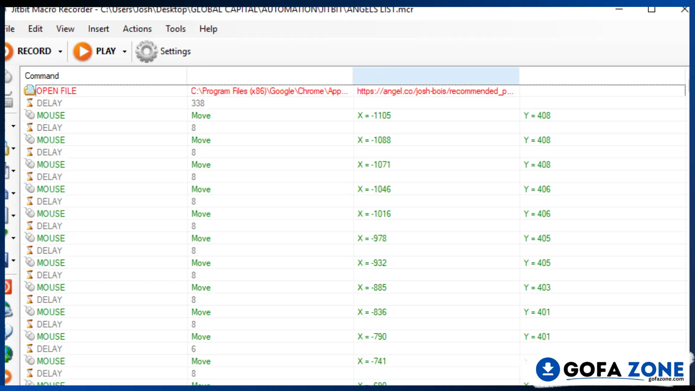
Task: Click mouse icon on X = -741 row
Action: tap(30, 361)
